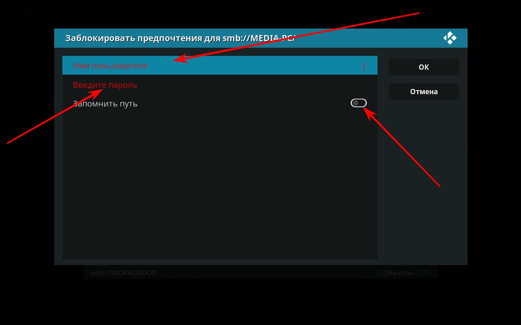
Task: Click the teal header bar of the dialog
Action: coord(261,38)
